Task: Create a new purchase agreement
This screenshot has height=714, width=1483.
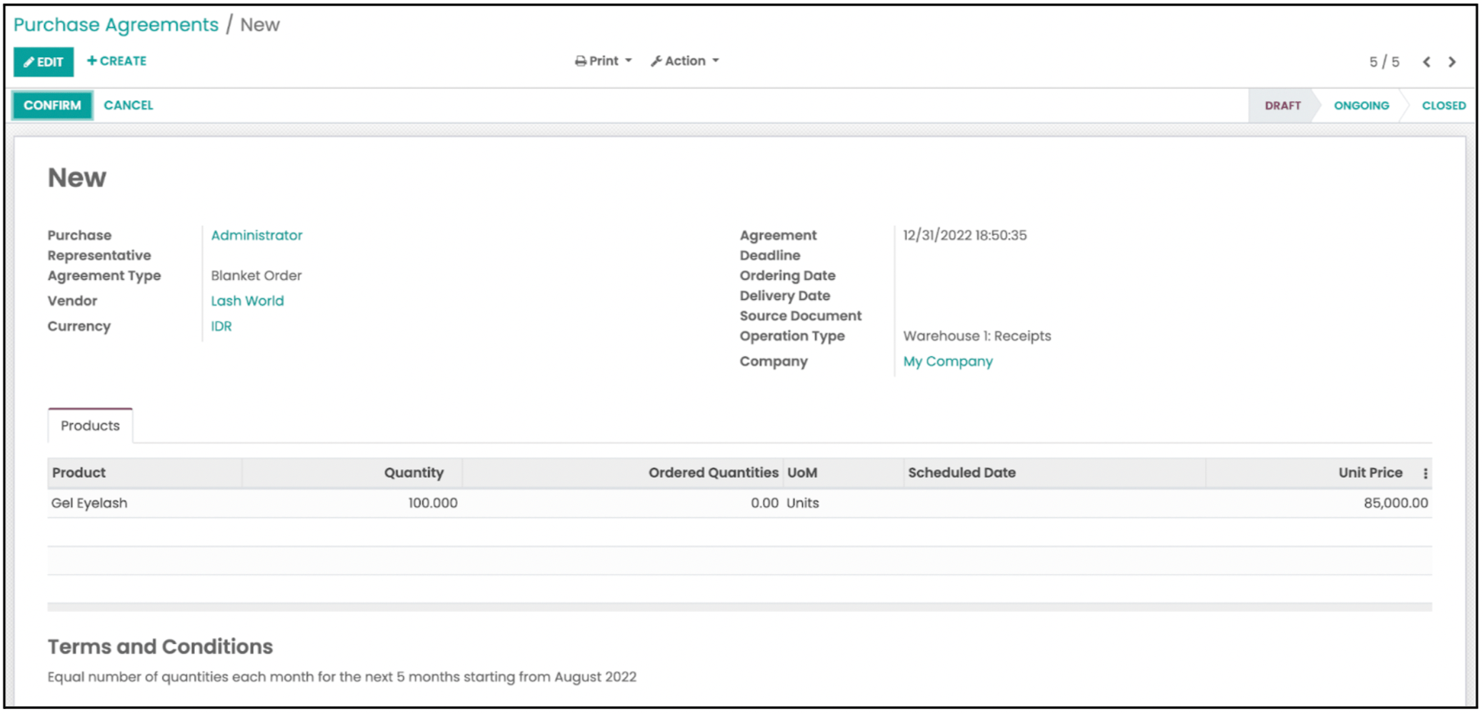Action: click(116, 61)
